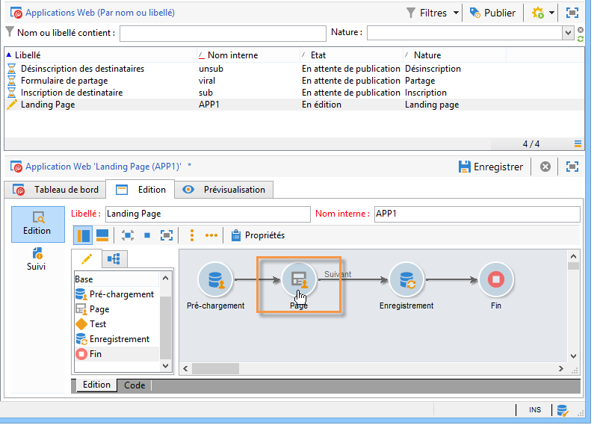Click the zoom-to-fit icon in diagram toolbar
Image resolution: width=600 pixels, height=428 pixels.
[167, 235]
